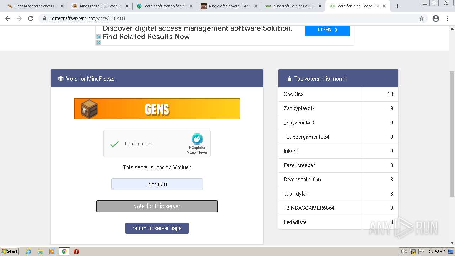Click ChoBirb's vote count 10
The image size is (455, 256).
[x=390, y=94]
